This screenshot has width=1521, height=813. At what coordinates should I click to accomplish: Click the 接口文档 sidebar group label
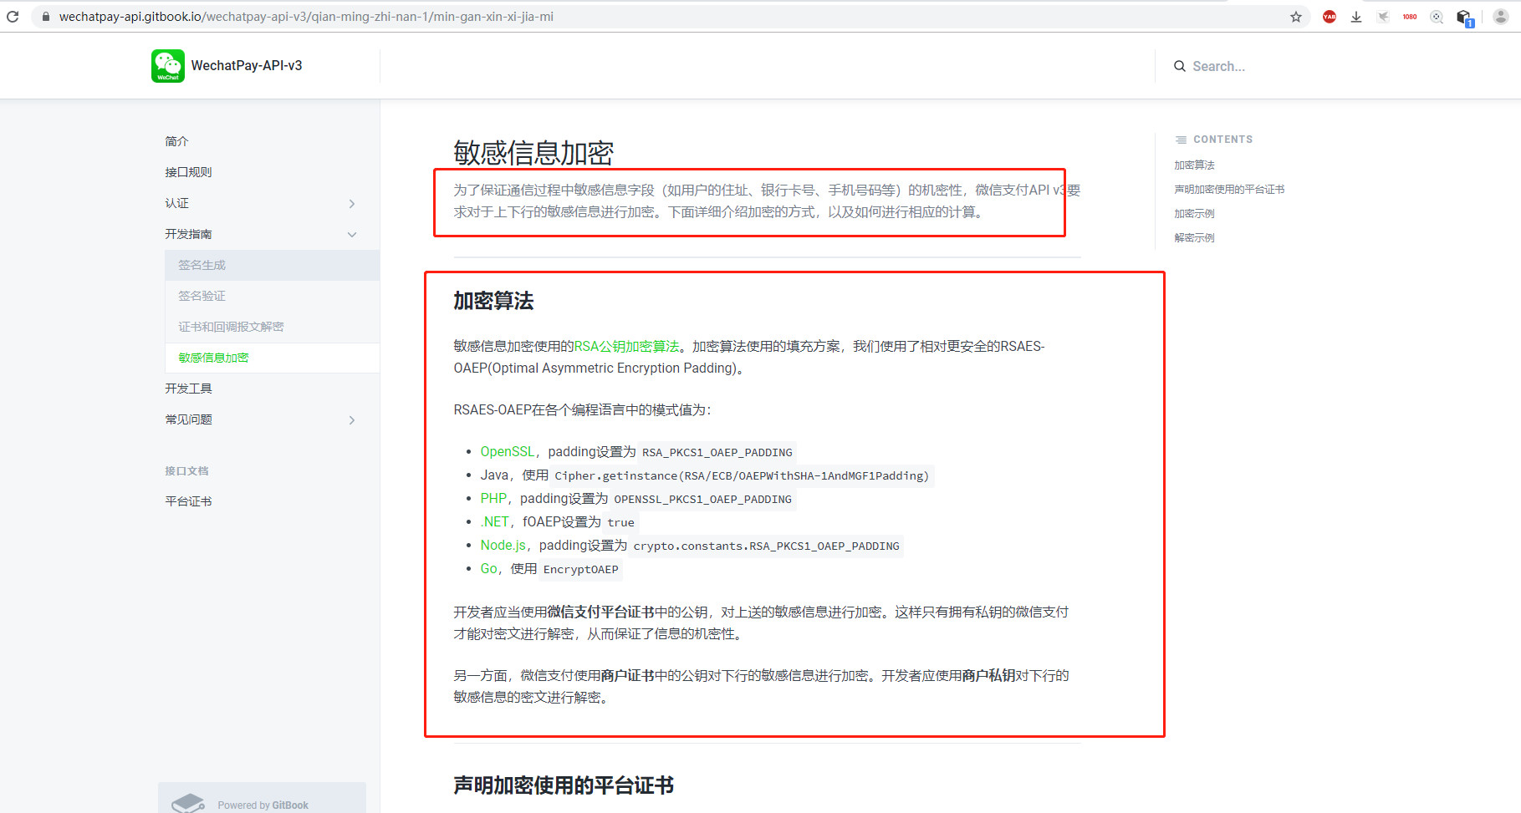(x=186, y=471)
